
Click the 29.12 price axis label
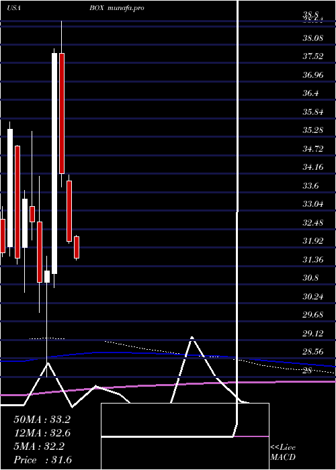click(313, 333)
